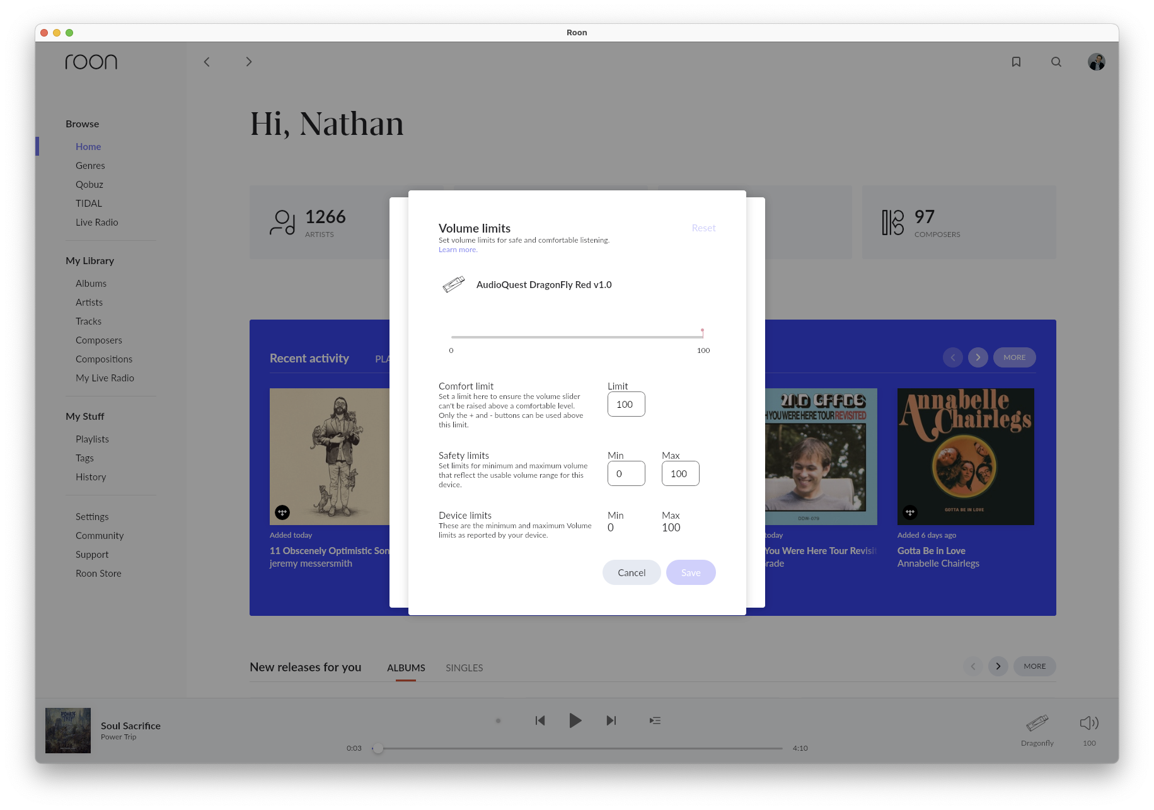This screenshot has width=1154, height=810.
Task: Click the dot indicator left of previous button
Action: [498, 720]
